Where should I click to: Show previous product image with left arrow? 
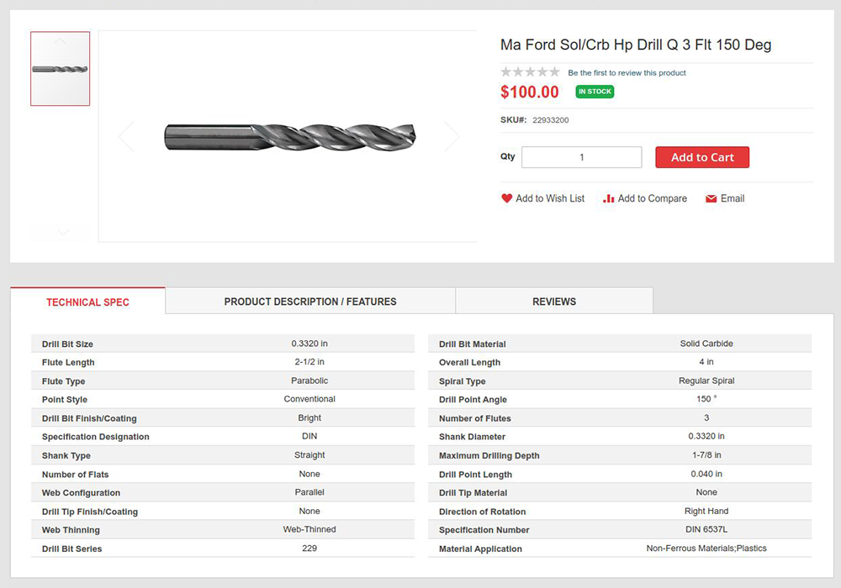(126, 137)
